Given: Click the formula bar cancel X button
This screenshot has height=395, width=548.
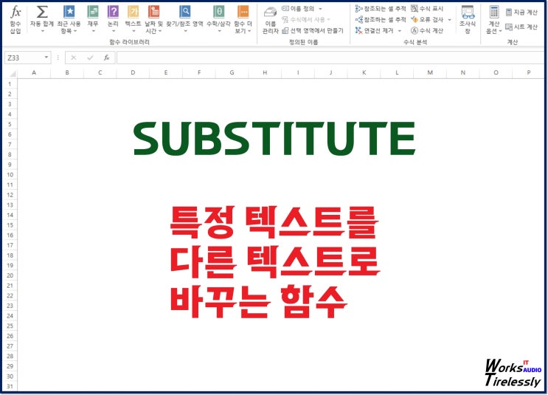Looking at the screenshot, I should [x=74, y=58].
